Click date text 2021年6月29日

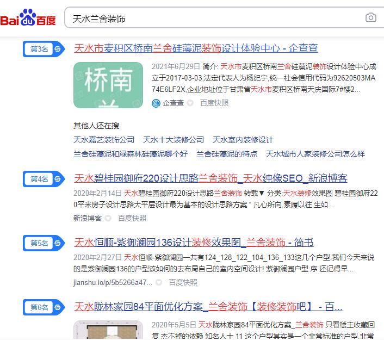click(176, 66)
